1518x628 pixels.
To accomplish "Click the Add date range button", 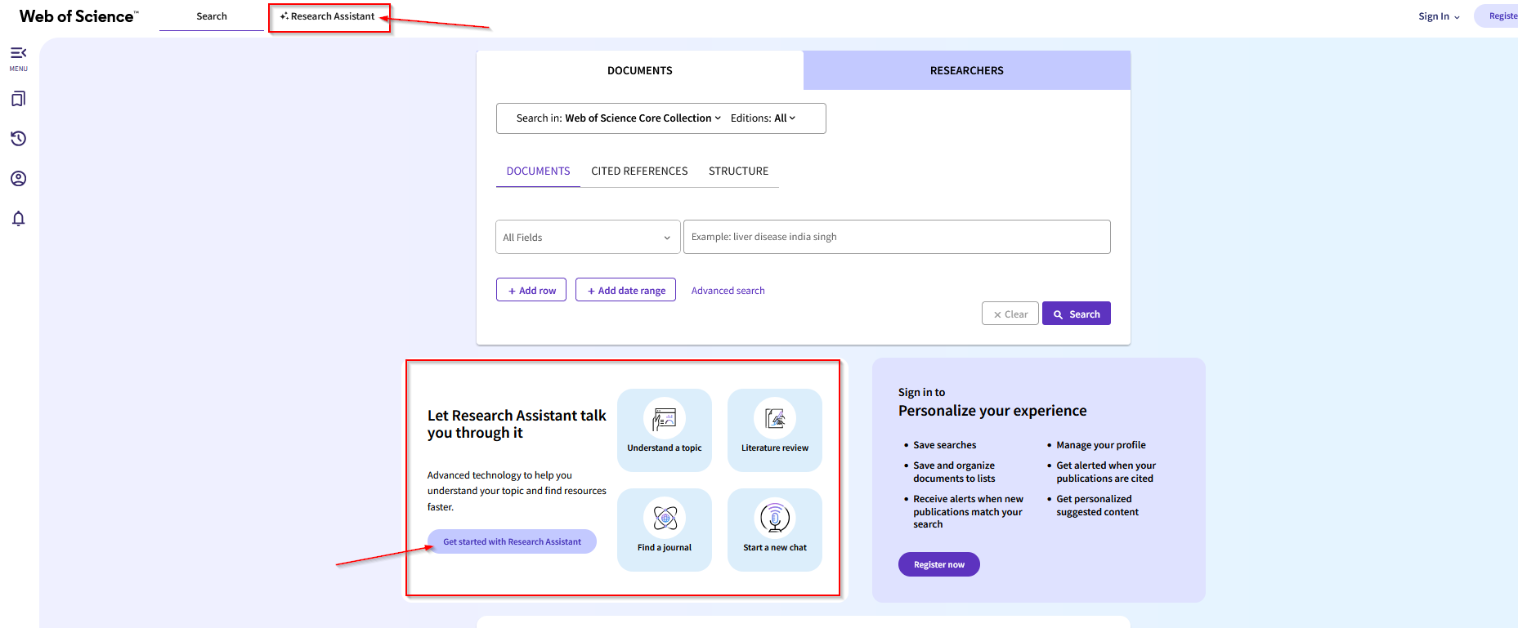I will click(x=625, y=290).
